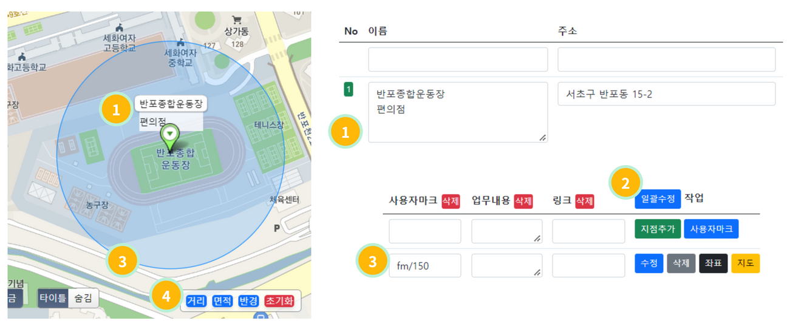The image size is (790, 332).
Task: Click the black 좌표 button
Action: 713,263
